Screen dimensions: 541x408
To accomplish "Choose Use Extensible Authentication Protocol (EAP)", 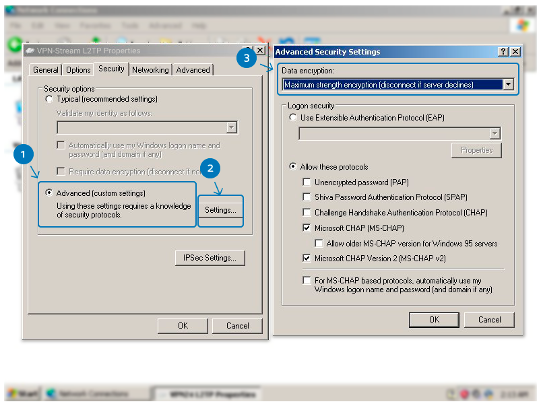I will (293, 118).
